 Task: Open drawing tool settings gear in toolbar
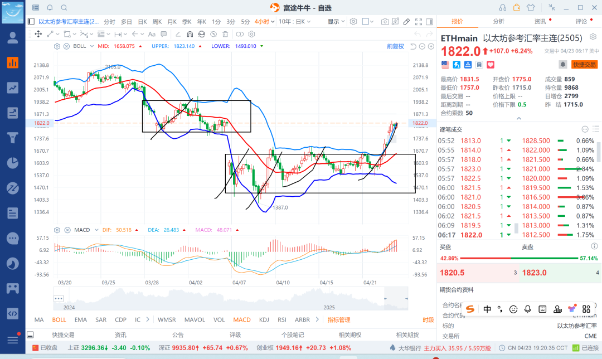pos(252,34)
